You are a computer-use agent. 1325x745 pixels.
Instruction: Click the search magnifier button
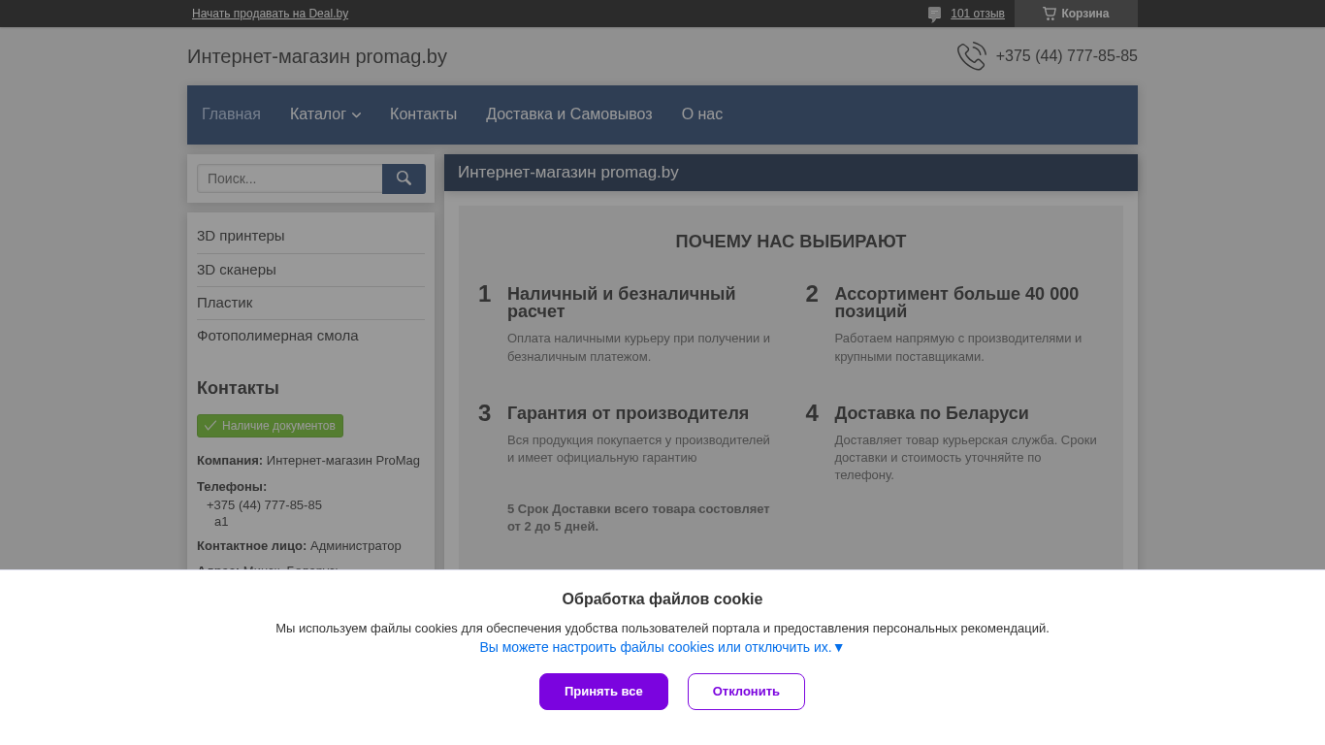click(x=404, y=178)
